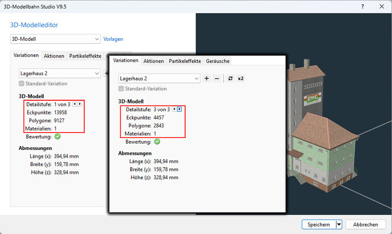392x234 pixels.
Task: Step back detail level at 1 von 3
Action: tap(75, 104)
